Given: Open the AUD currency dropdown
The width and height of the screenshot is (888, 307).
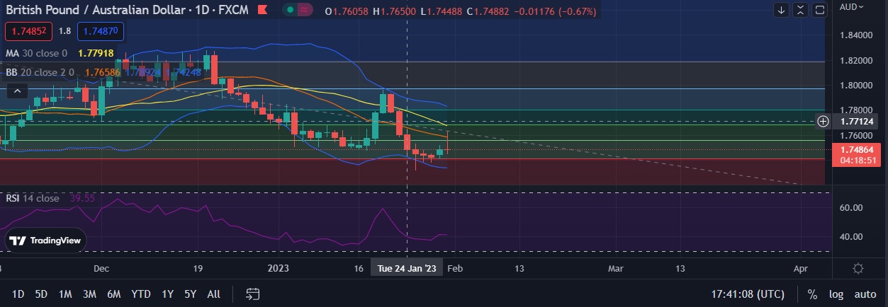Looking at the screenshot, I should [851, 7].
